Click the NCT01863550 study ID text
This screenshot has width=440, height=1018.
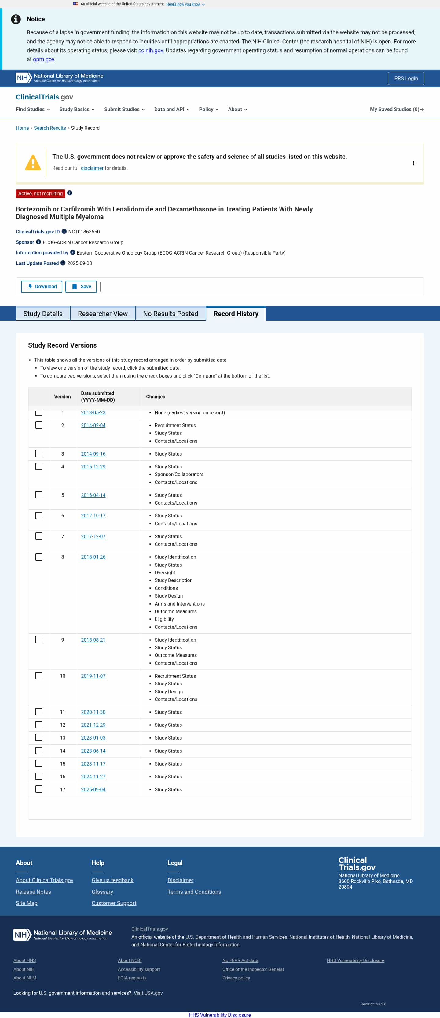84,232
